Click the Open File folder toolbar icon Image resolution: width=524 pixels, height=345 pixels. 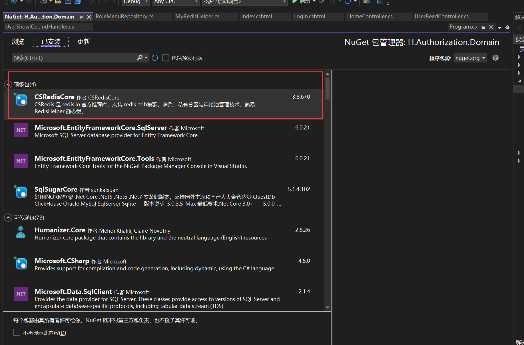tap(58, 2)
